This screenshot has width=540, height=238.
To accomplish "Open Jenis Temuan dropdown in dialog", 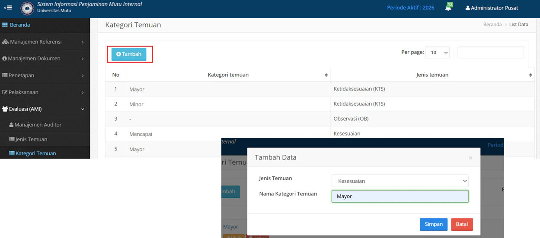I will click(400, 181).
